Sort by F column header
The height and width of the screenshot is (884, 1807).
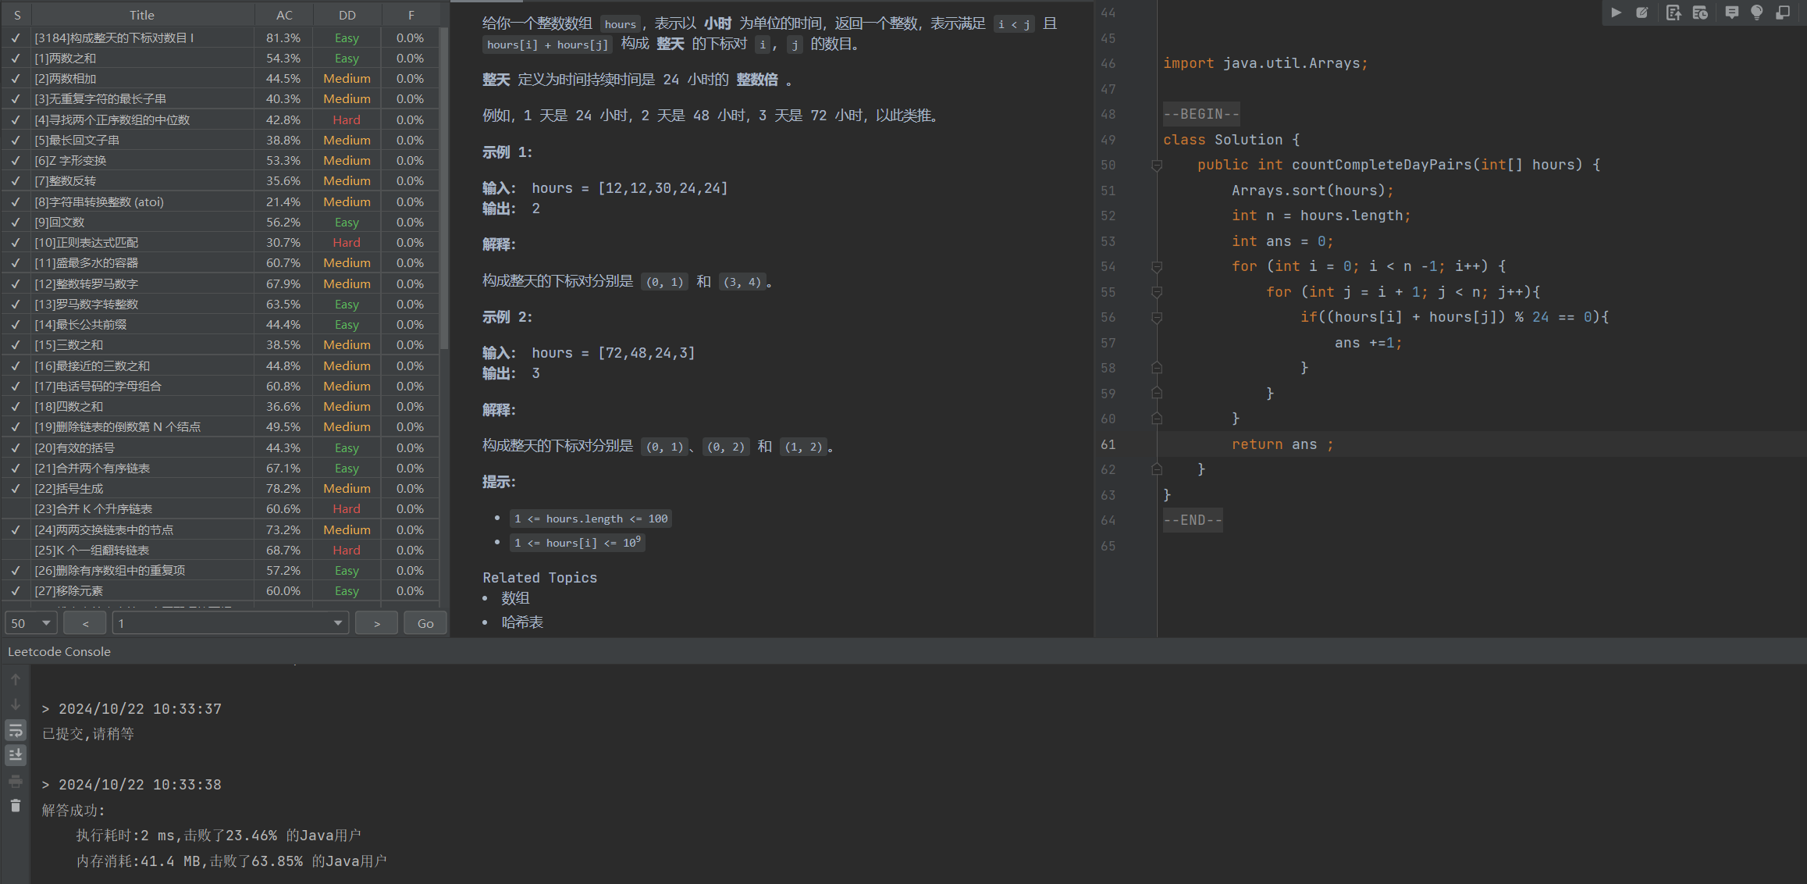411,15
